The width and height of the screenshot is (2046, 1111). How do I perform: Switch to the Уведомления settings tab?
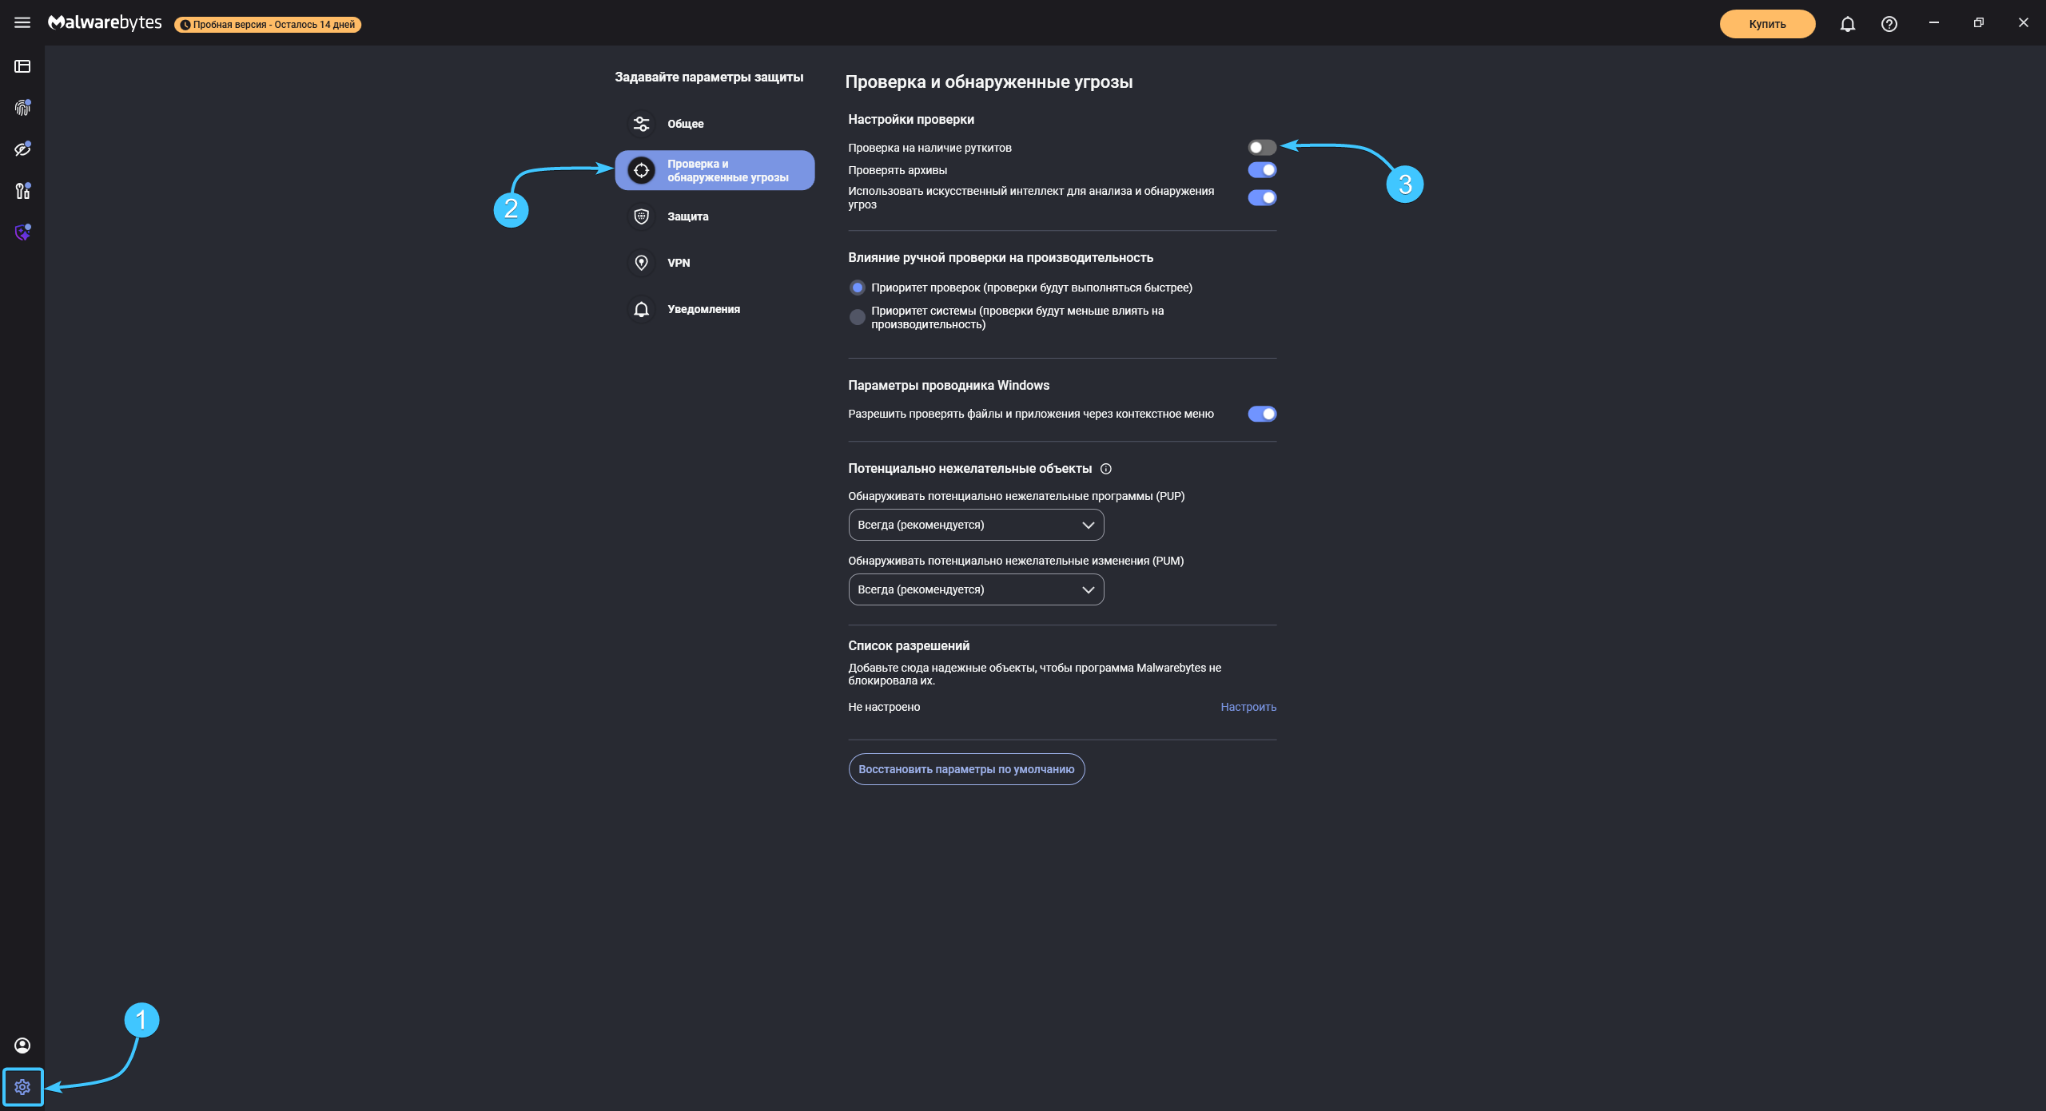(x=703, y=309)
